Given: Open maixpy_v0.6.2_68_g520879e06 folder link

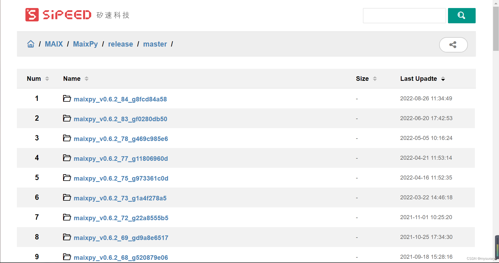Looking at the screenshot, I should click(x=121, y=258).
